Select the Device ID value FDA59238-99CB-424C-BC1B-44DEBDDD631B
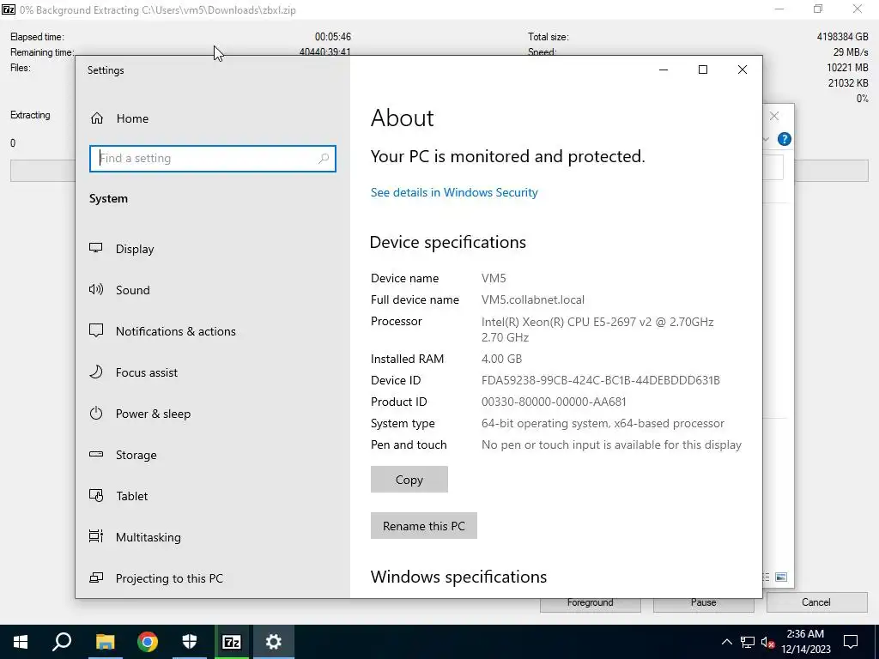Screen dimensions: 879x659 point(600,380)
